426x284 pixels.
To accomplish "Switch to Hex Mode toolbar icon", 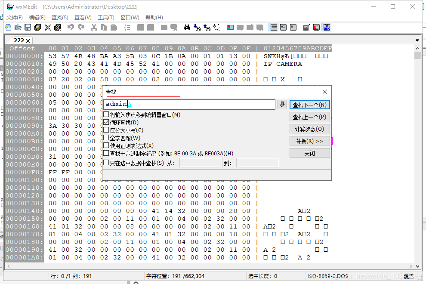I will (x=327, y=28).
